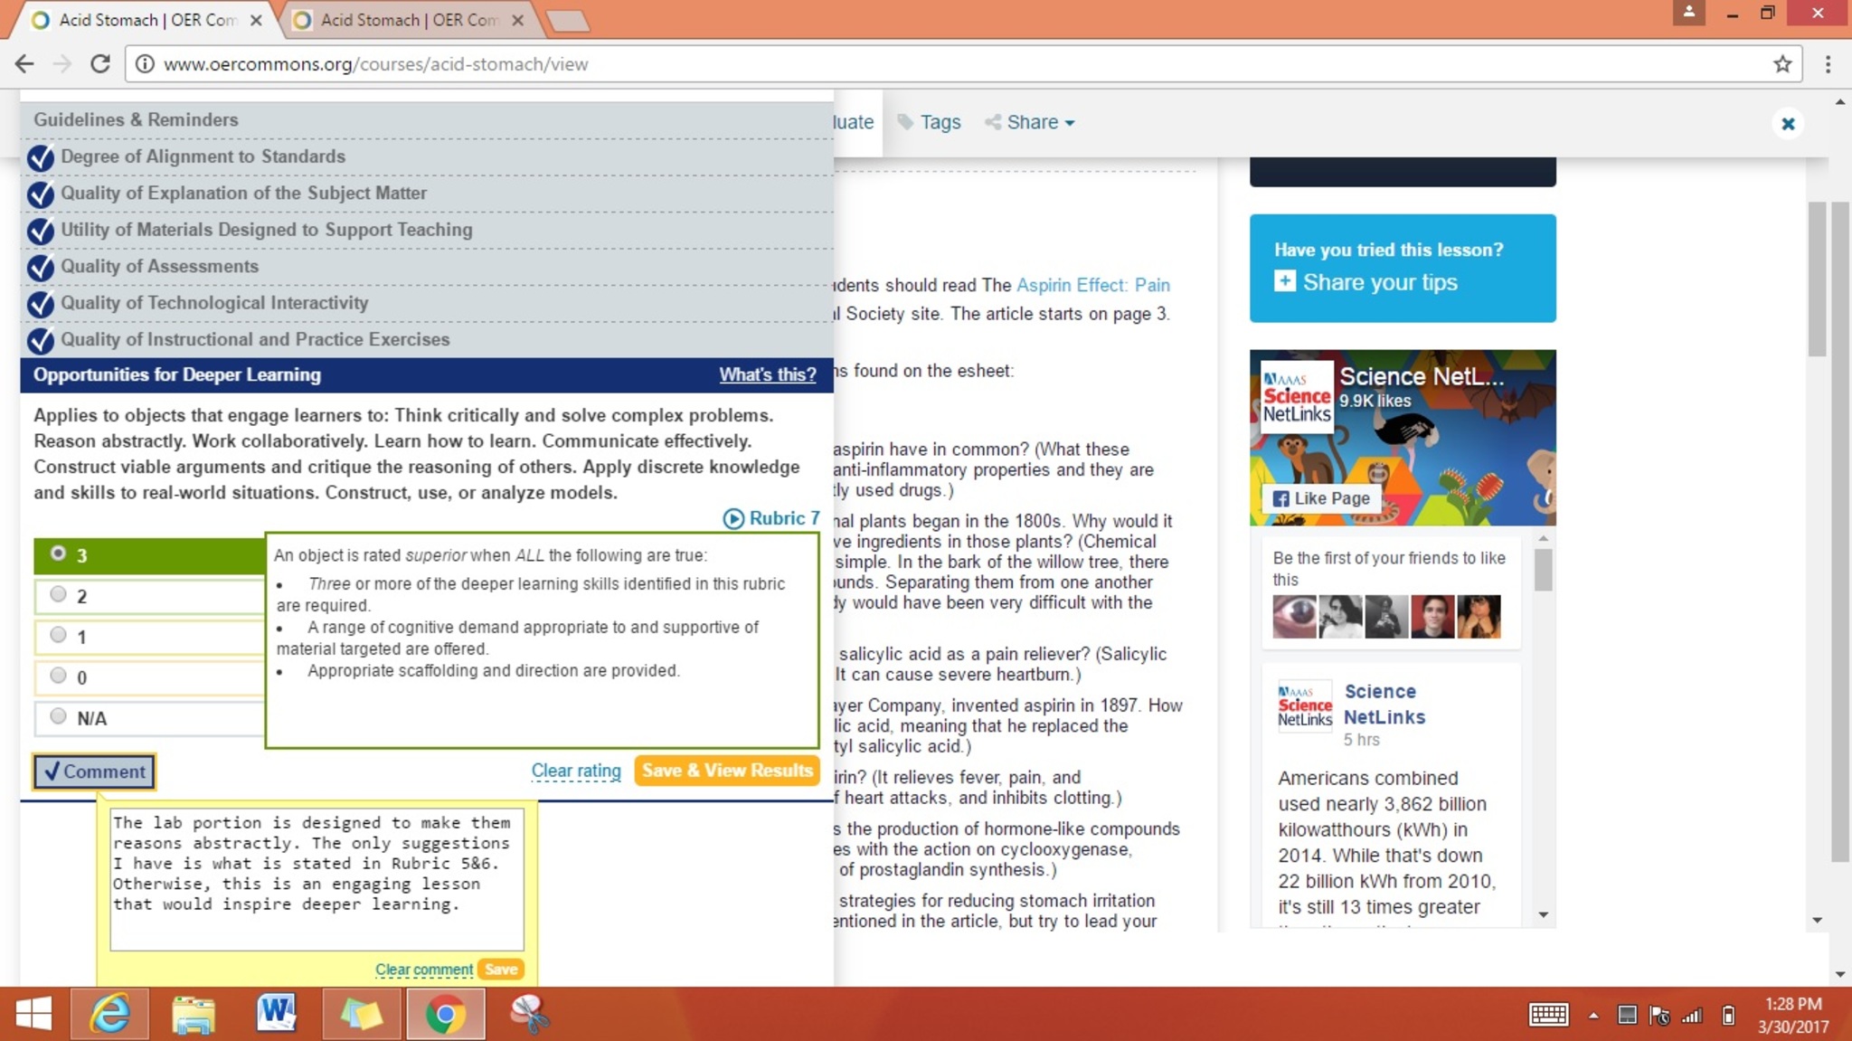Select rating 0 radio button
The image size is (1852, 1041).
point(59,676)
